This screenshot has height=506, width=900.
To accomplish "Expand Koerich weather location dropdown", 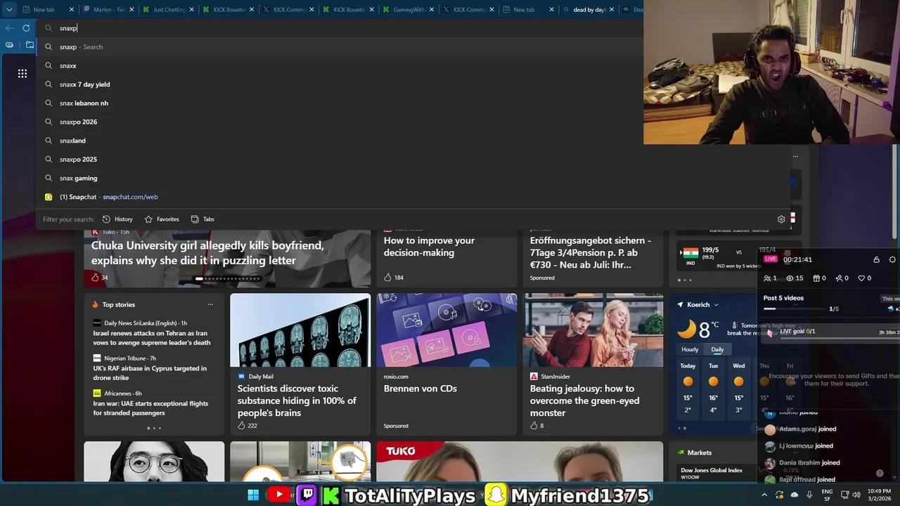I will coord(716,305).
